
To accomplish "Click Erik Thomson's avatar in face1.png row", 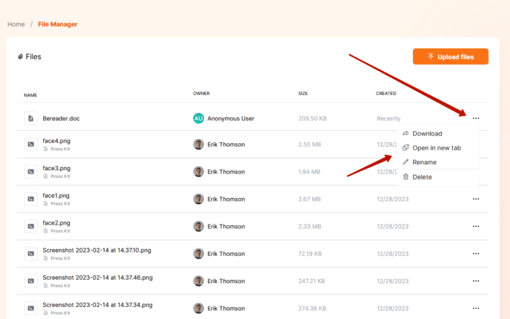I will coord(199,199).
